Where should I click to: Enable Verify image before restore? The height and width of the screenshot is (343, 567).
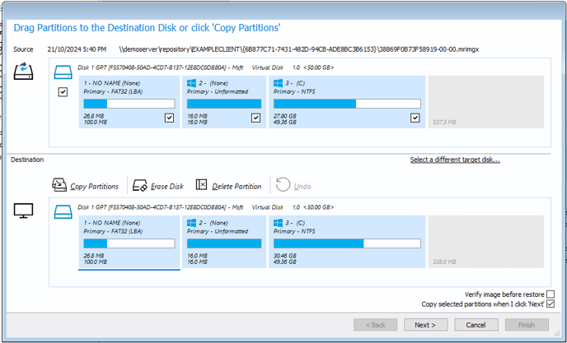[551, 294]
